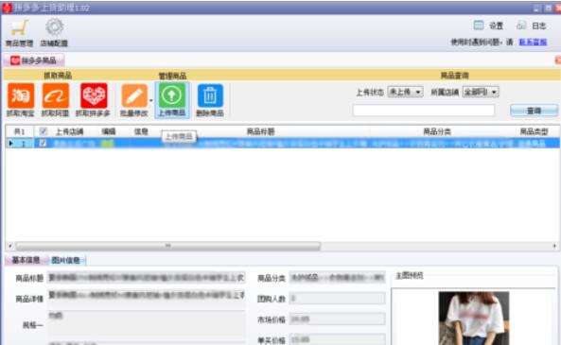Click the 抓取淘宝 orange icon
This screenshot has width=561, height=345.
(x=21, y=95)
